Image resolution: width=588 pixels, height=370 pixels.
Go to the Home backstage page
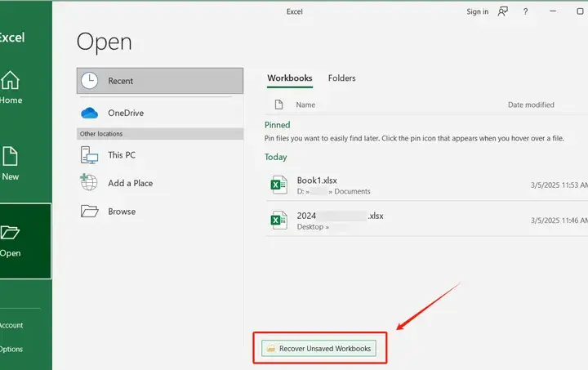point(11,87)
